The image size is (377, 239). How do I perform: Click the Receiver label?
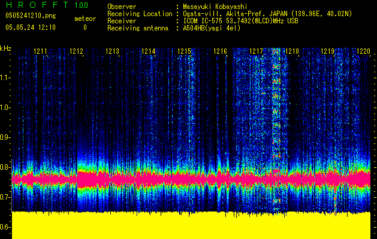point(122,21)
